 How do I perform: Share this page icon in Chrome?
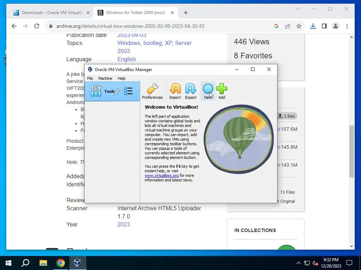point(288,26)
